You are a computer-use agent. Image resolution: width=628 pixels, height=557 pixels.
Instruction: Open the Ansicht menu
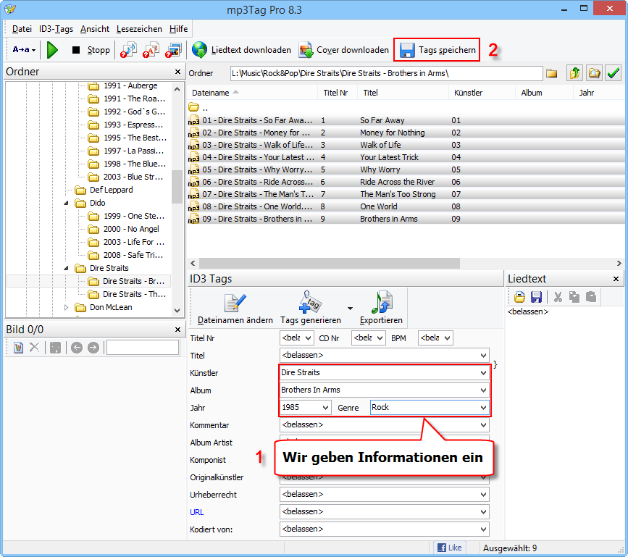pyautogui.click(x=94, y=29)
